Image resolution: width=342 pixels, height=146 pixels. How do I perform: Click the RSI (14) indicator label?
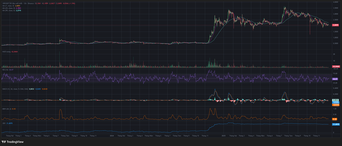coord(5,70)
